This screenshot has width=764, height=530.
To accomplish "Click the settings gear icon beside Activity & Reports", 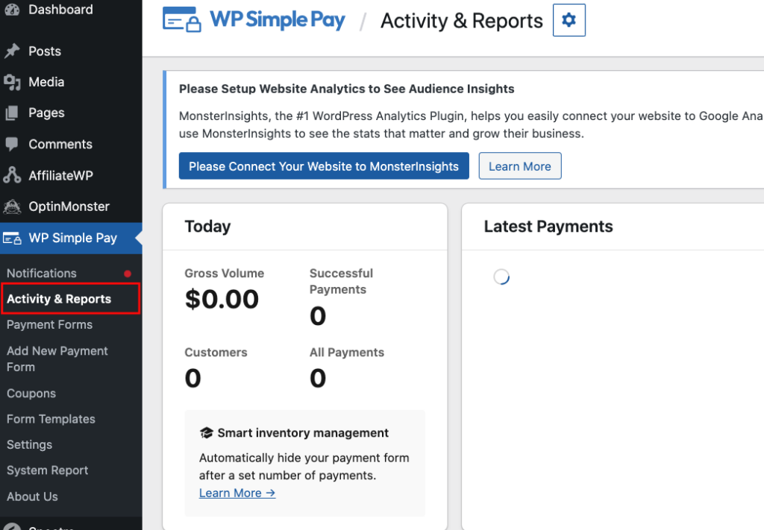I will coord(569,20).
